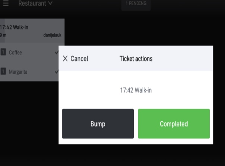Open the hamburger navigation menu
This screenshot has width=225, height=166.
6,3
